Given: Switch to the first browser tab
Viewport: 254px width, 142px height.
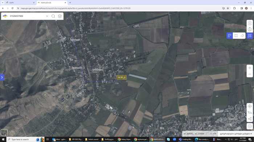Looking at the screenshot, I should pyautogui.click(x=20, y=3).
